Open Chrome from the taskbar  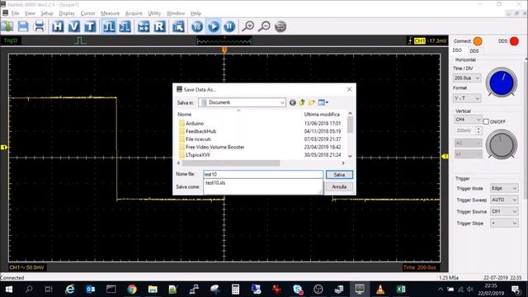132,290
